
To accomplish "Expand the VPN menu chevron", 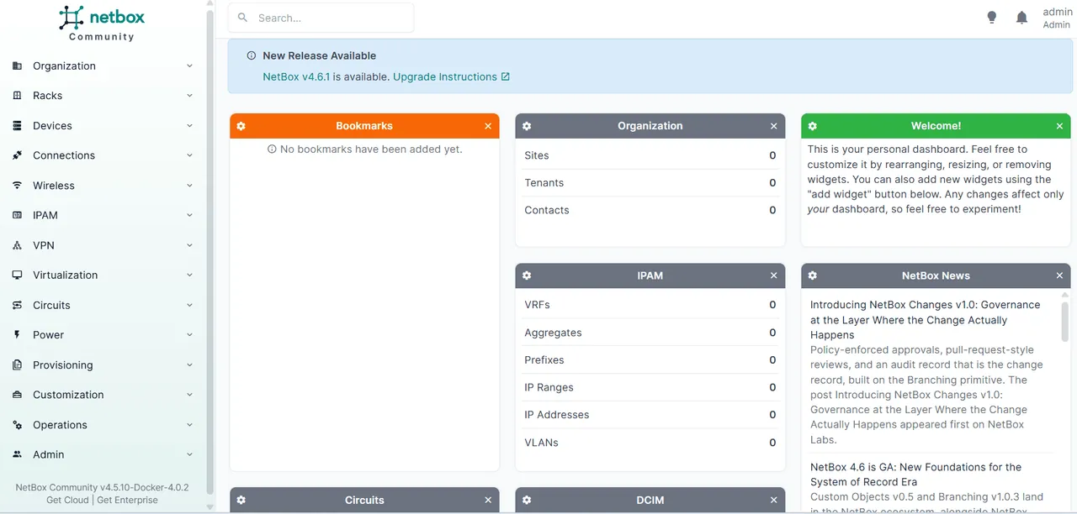I will pos(189,245).
